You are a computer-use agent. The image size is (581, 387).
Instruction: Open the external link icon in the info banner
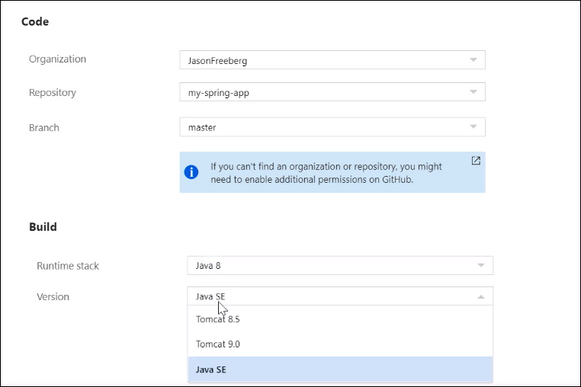click(x=476, y=161)
